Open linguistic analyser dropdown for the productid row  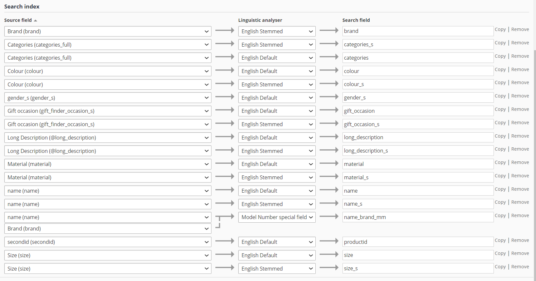(276, 242)
